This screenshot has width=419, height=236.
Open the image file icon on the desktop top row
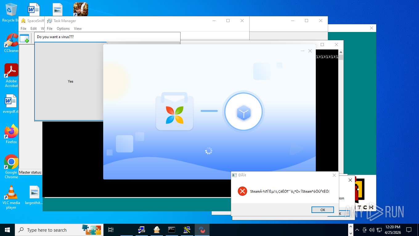(x=57, y=9)
